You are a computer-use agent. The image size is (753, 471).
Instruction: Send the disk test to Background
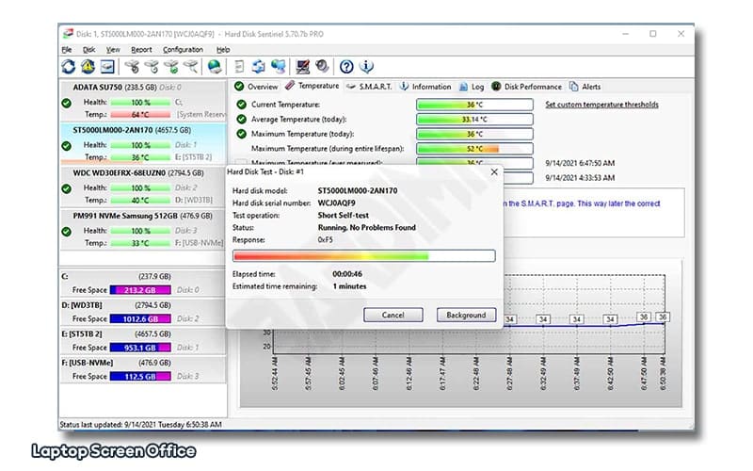point(466,315)
